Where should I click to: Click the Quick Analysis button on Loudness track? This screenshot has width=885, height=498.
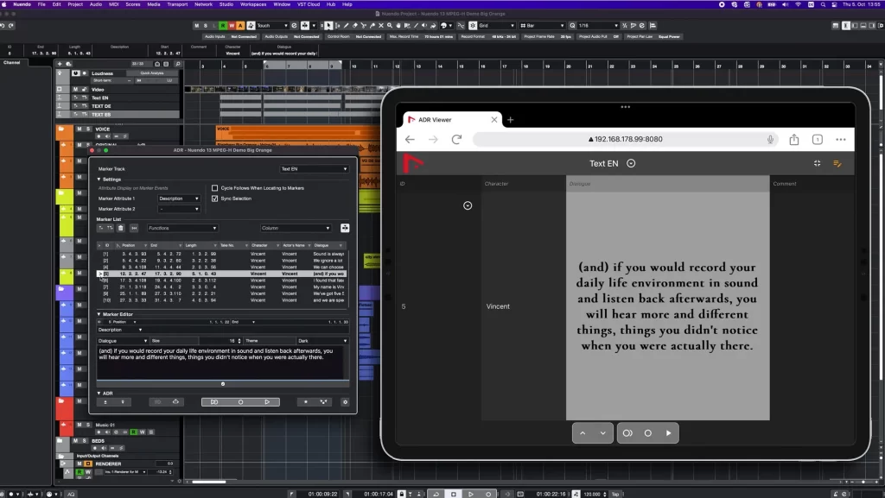point(150,73)
